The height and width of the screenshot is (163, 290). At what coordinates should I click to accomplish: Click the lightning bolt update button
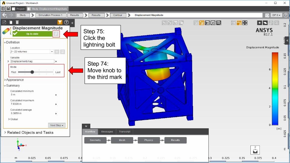tap(56, 34)
